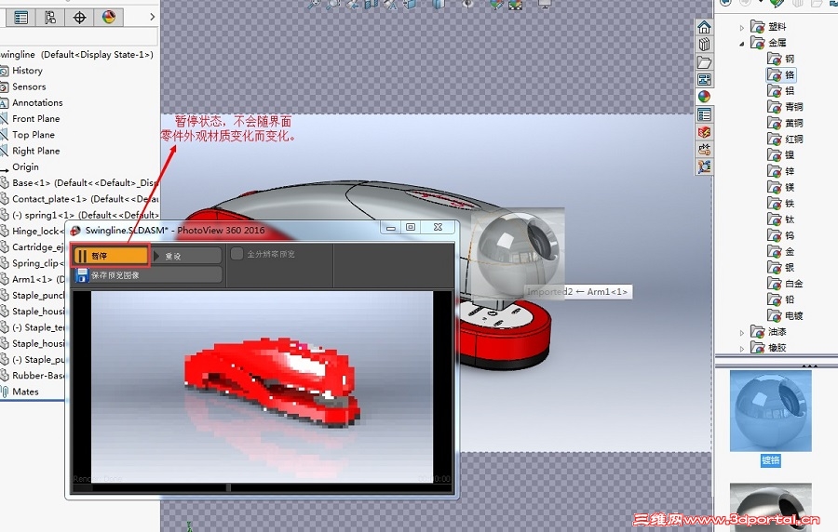Open the Design Library task pane icon
Screen dimensions: 838x532
705,45
